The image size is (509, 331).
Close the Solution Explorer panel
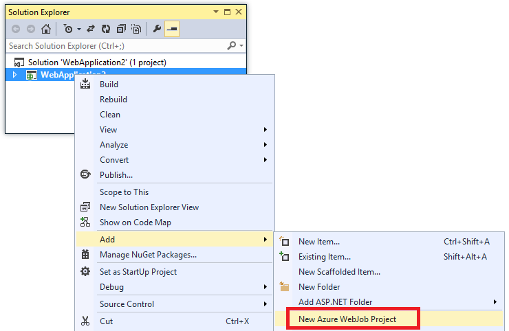coord(239,12)
